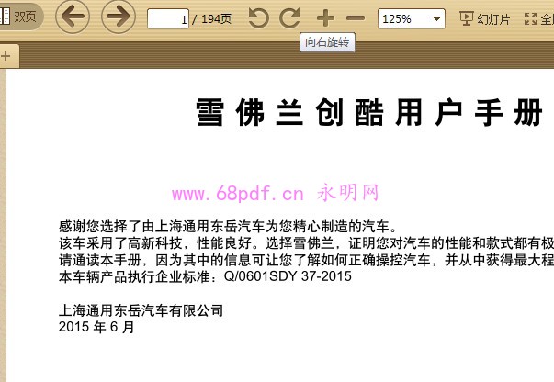Open the 125% zoom dropdown

[x=412, y=18]
